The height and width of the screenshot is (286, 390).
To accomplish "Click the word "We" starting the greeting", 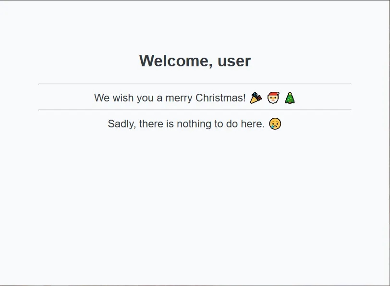I will pyautogui.click(x=102, y=98).
